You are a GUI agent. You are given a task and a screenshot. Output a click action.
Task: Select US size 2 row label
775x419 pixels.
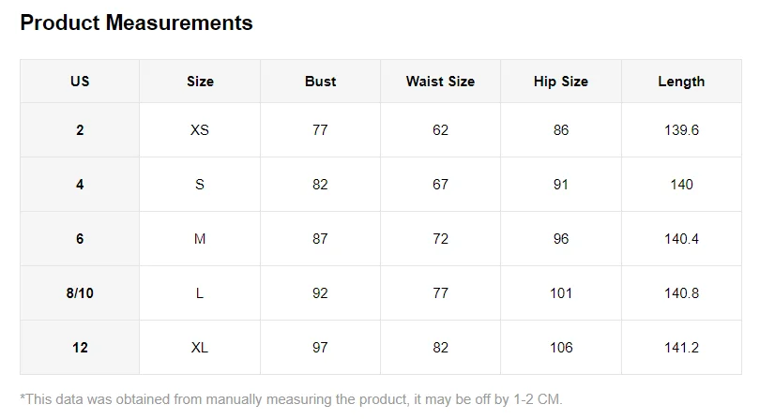pyautogui.click(x=80, y=130)
